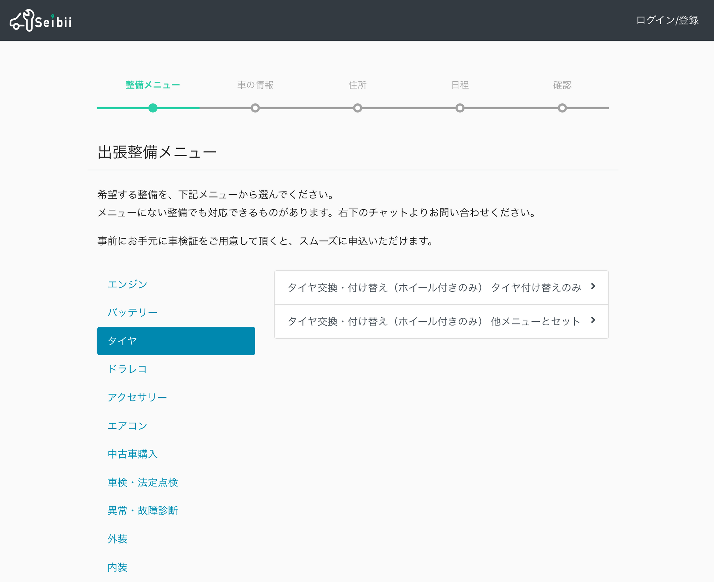Open the アクセサリー category
The width and height of the screenshot is (714, 582).
tap(176, 397)
